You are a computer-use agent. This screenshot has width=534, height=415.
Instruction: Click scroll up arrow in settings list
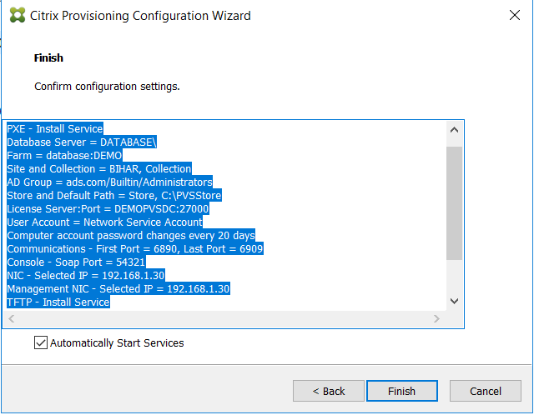pos(454,130)
